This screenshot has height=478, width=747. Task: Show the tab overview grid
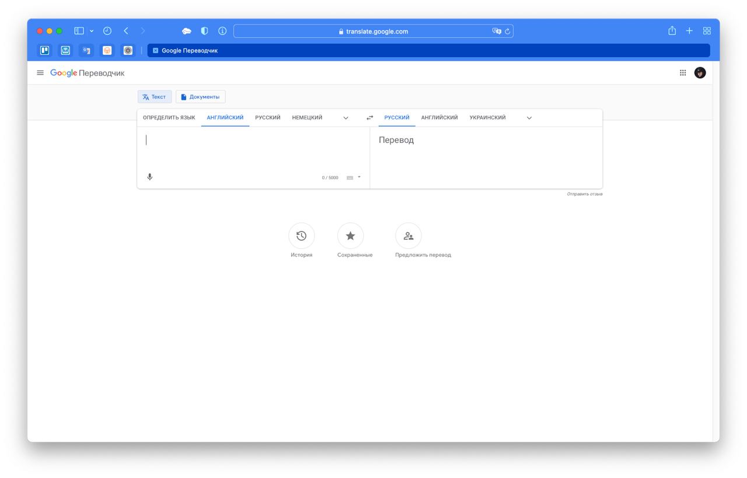pyautogui.click(x=707, y=31)
